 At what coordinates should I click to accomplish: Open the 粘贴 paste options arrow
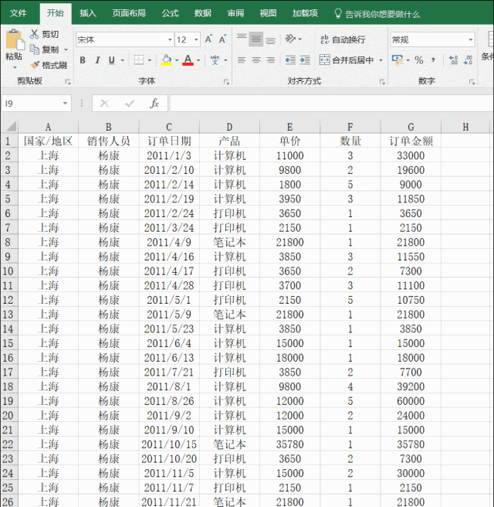tap(15, 67)
